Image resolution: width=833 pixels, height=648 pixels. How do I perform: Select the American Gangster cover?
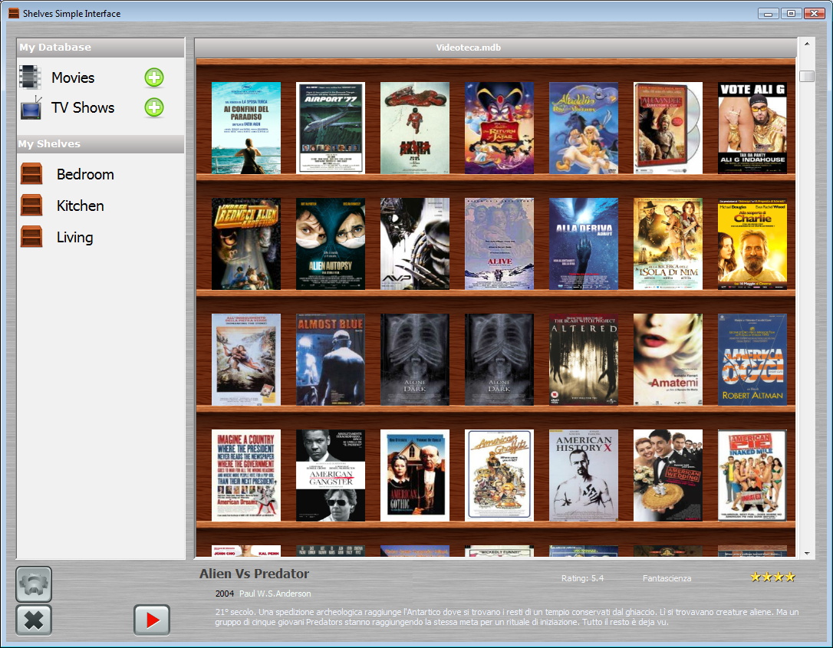point(331,475)
